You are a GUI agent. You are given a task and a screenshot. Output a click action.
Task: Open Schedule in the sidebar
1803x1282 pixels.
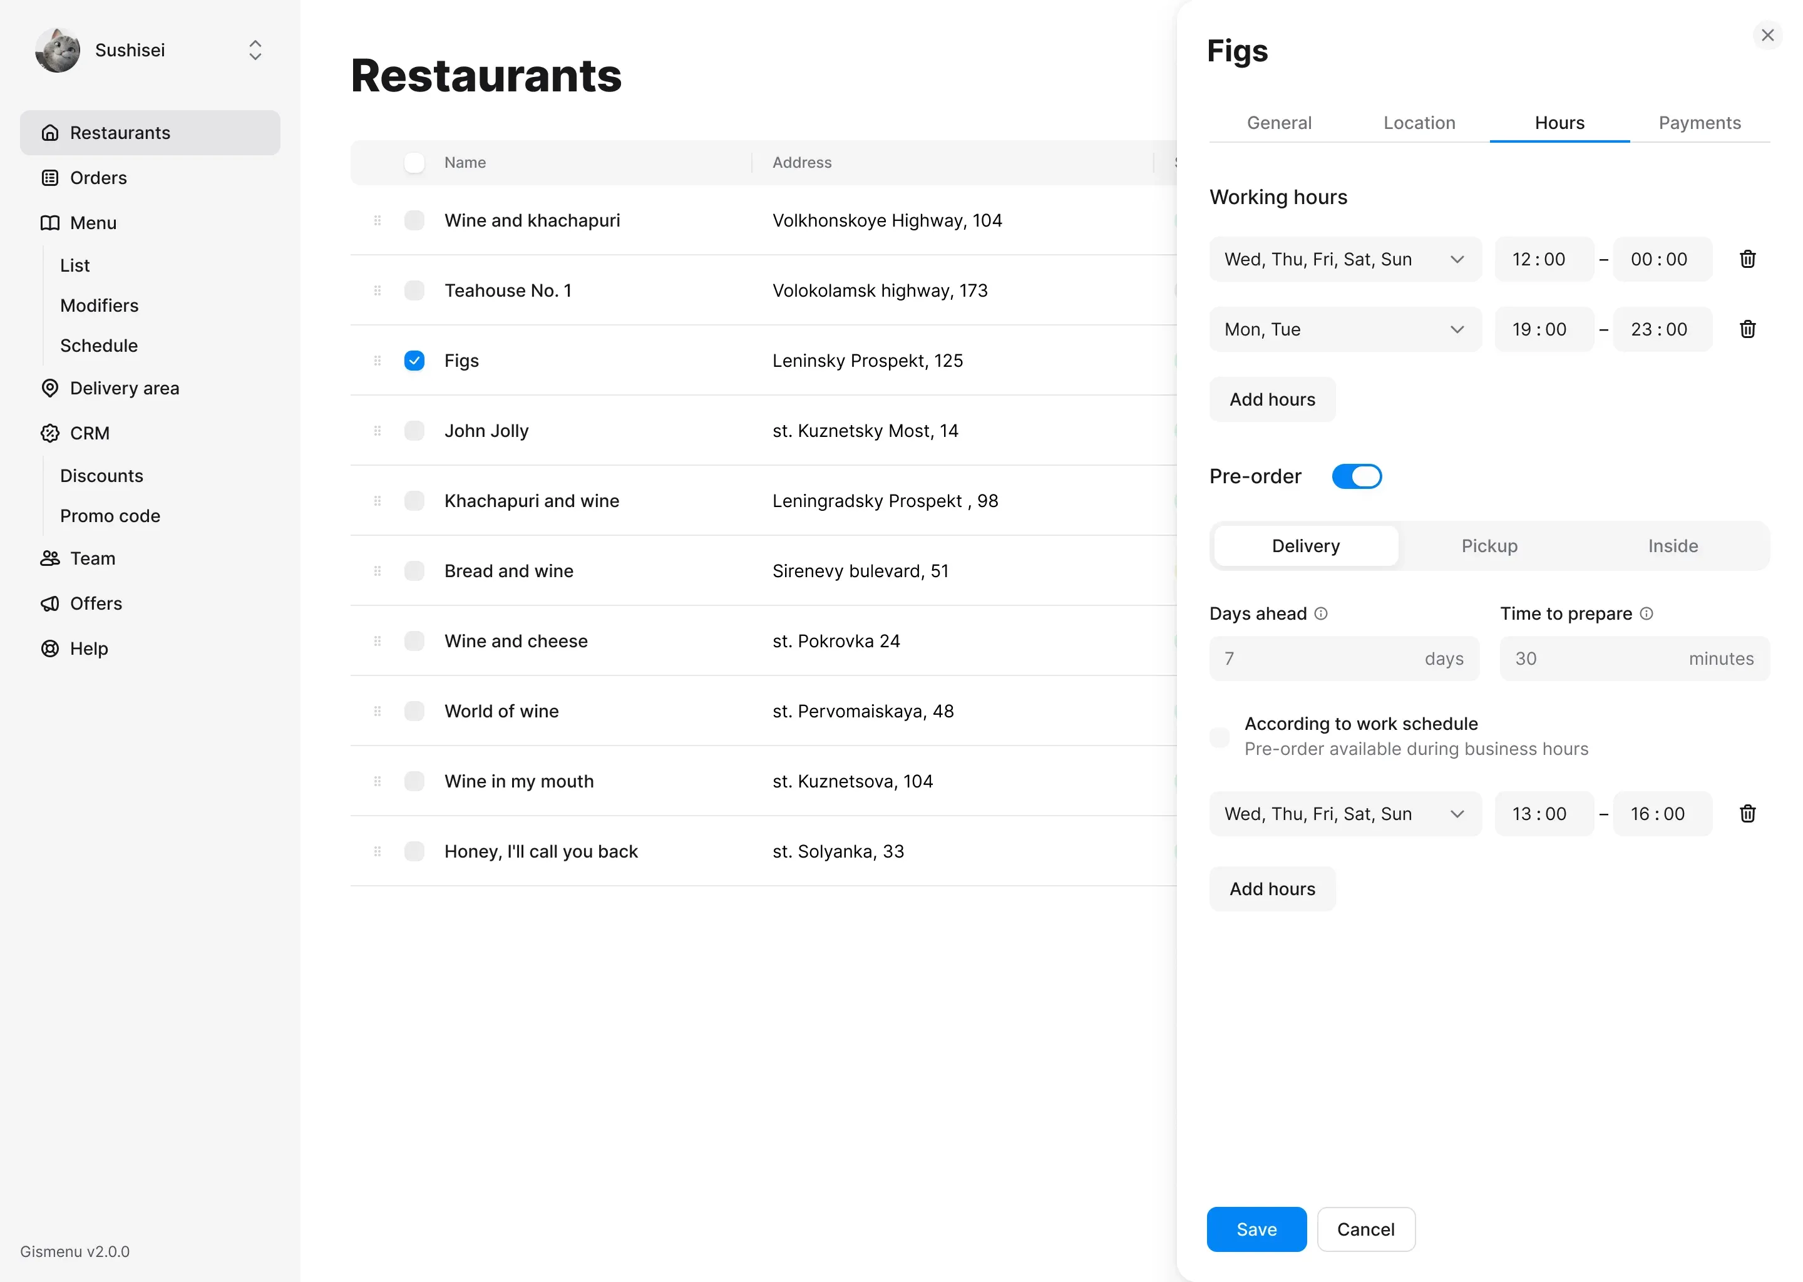pyautogui.click(x=99, y=346)
